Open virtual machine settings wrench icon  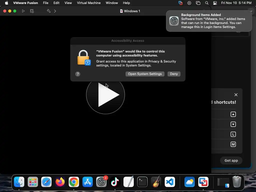49,11
